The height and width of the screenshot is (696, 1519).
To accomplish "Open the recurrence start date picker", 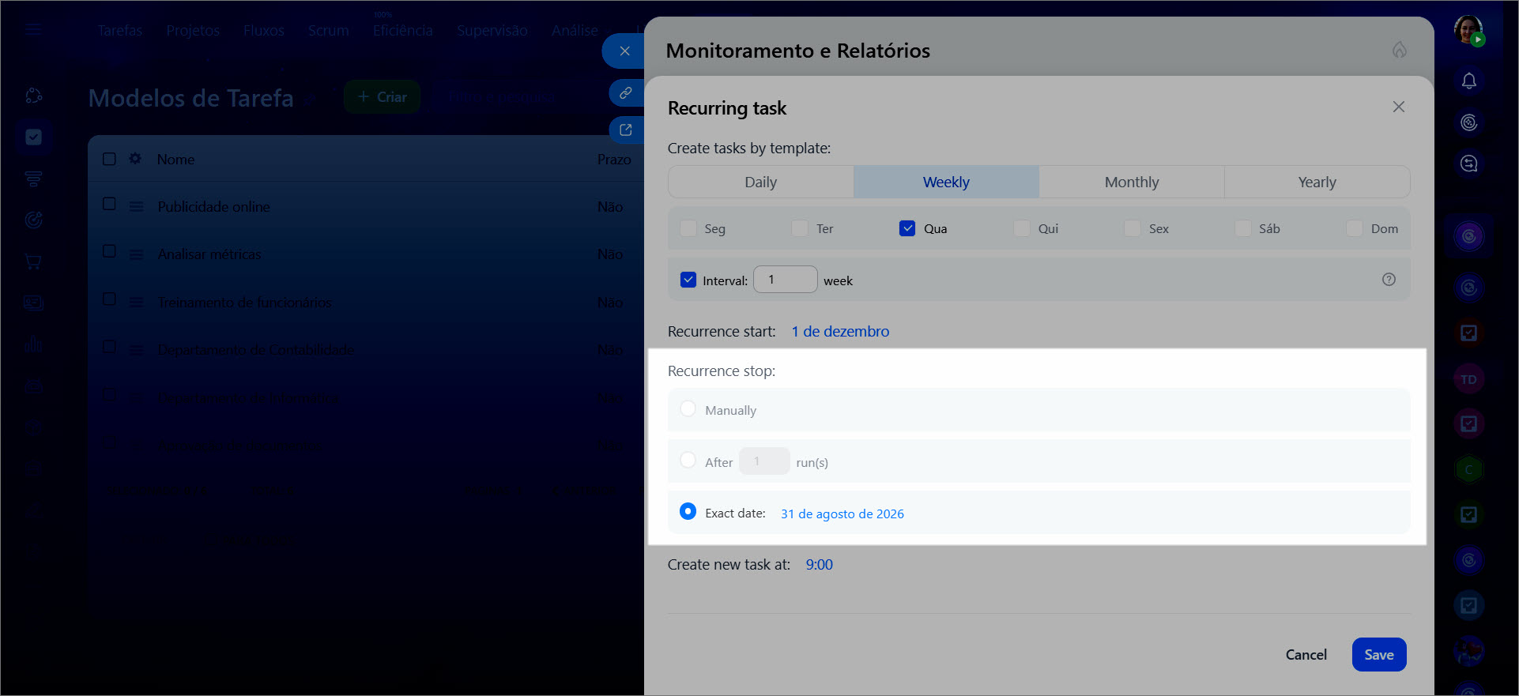I will (x=840, y=332).
